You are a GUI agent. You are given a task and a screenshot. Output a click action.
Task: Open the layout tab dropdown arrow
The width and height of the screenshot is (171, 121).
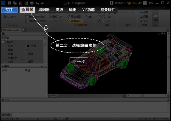124,96
